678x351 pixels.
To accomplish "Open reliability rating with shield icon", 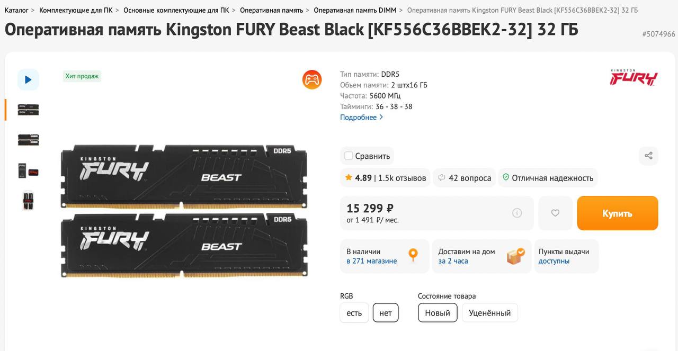I will tap(548, 178).
